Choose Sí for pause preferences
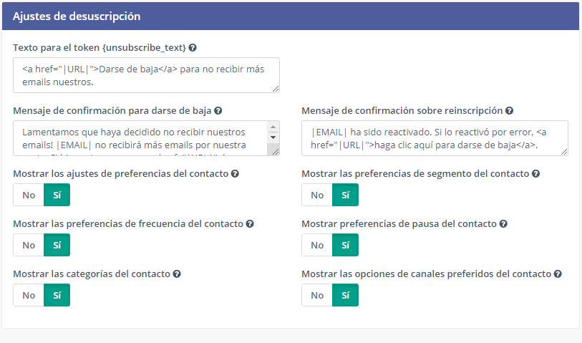Viewport: 582px width, 343px height. tap(345, 245)
